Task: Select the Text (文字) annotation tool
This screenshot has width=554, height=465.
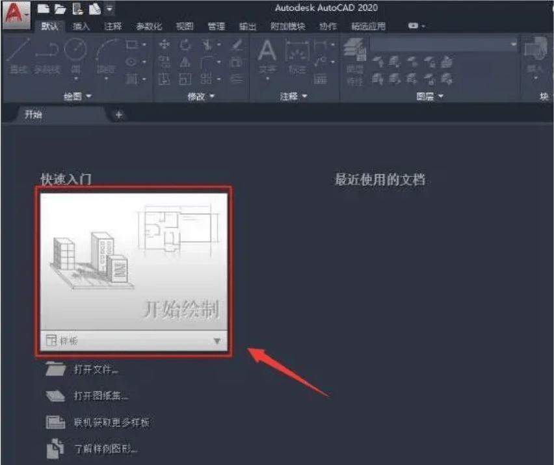Action: coord(267,56)
